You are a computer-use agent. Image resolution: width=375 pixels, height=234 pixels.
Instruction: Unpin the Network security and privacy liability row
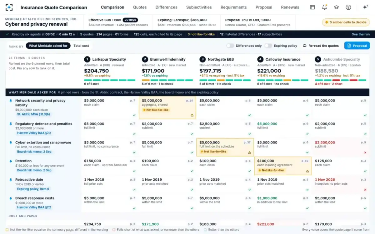point(11,101)
